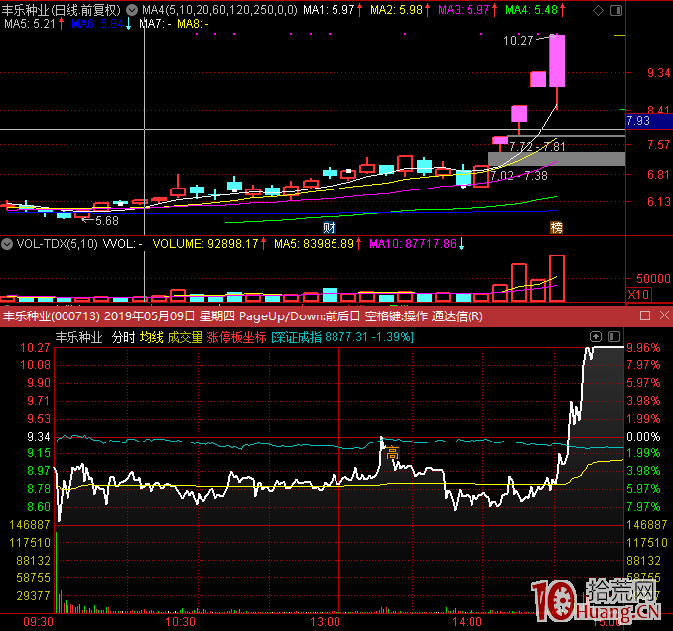
Task: Maximize the intraday popup window
Action: click(x=644, y=315)
